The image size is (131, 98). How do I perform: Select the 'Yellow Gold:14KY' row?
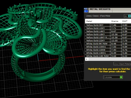[x=108, y=31]
